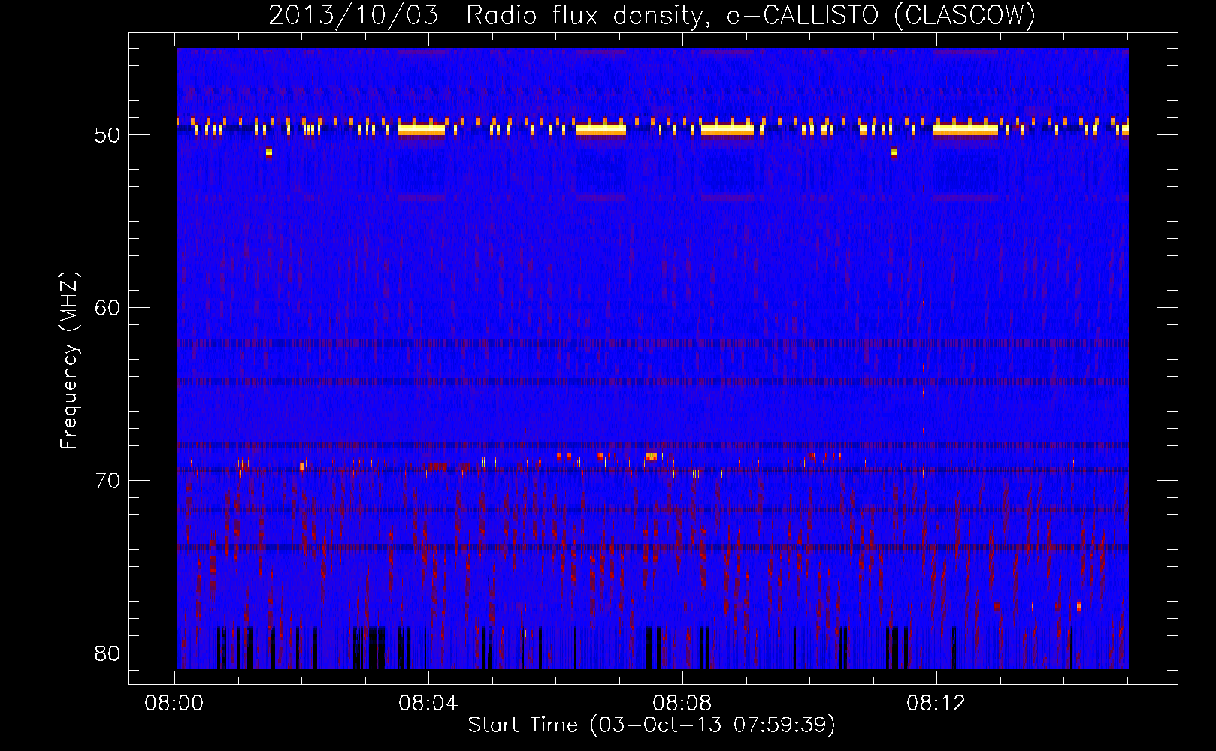Click the 08:04 time tick label
Viewport: 1216px width, 751px height.
pos(428,704)
